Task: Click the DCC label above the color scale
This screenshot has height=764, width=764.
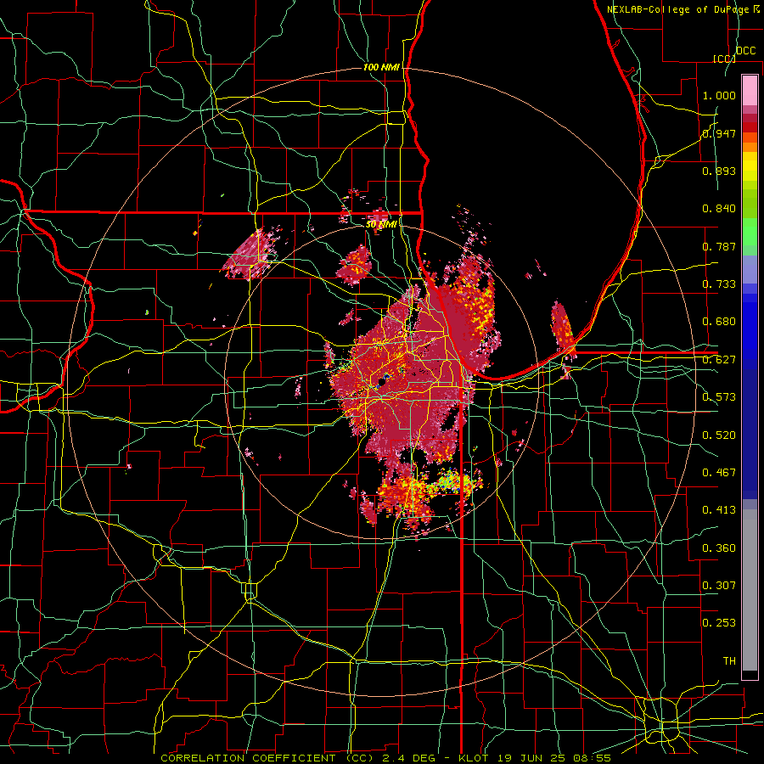Action: tap(745, 51)
